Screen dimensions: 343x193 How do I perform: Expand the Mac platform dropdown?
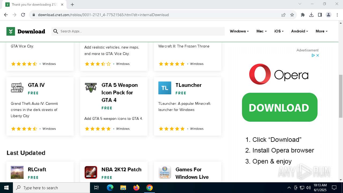[x=262, y=31]
